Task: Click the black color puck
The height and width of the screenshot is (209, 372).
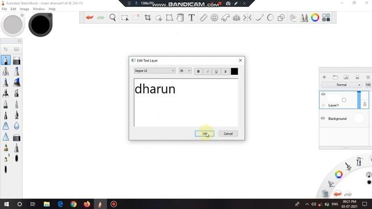Action: tap(40, 24)
